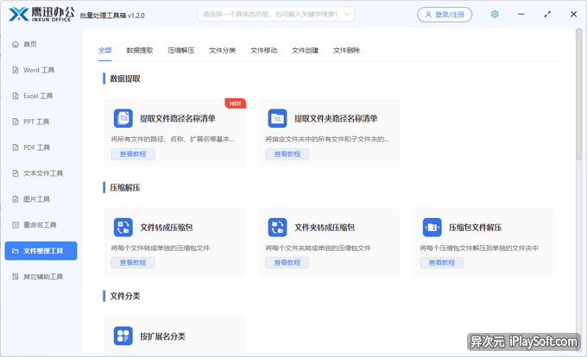Select the 其它辅助工具 sidebar icon
The height and width of the screenshot is (357, 587).
click(16, 277)
